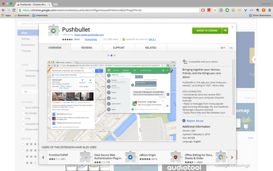The width and height of the screenshot is (273, 171).
Task: Click the orange exclamation extension icon
Action: [x=264, y=10]
